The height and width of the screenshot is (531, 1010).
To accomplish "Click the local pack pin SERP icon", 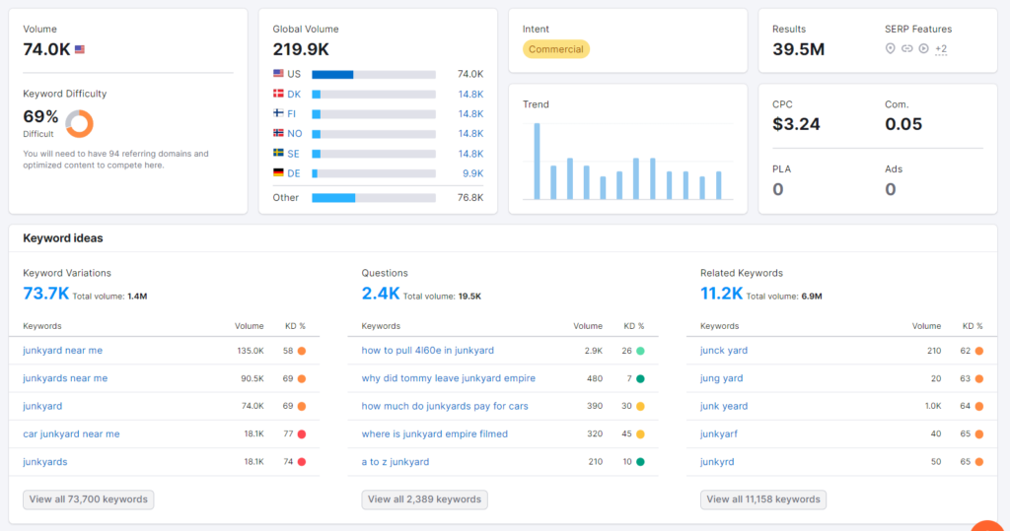I will 890,49.
